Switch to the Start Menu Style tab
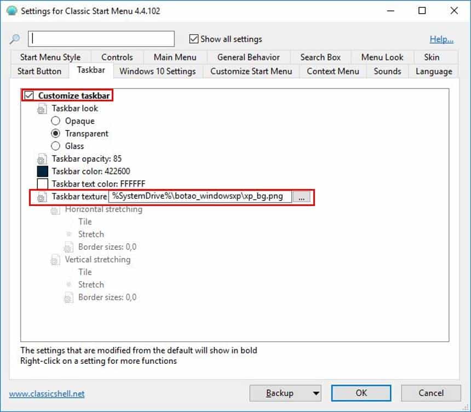Screen dimensions: 471x412 click(x=50, y=57)
